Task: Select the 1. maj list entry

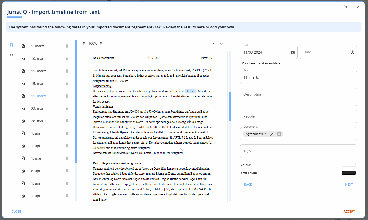Action: click(x=36, y=158)
